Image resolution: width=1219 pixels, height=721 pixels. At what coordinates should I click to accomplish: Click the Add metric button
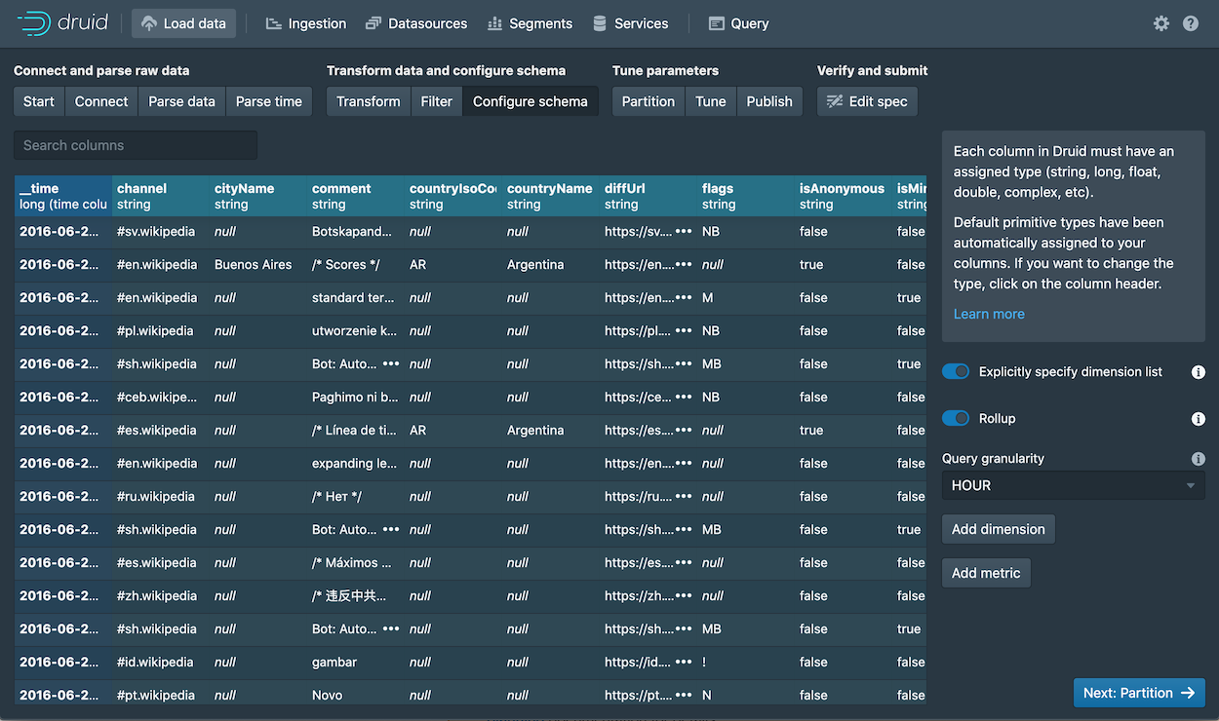coord(986,573)
